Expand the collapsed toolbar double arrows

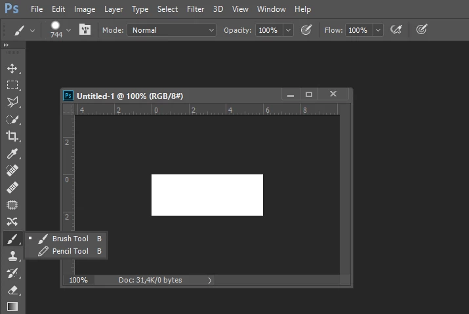click(x=6, y=45)
